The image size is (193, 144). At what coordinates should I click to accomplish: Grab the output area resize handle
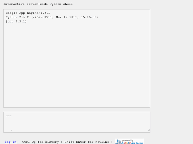(x=148, y=105)
